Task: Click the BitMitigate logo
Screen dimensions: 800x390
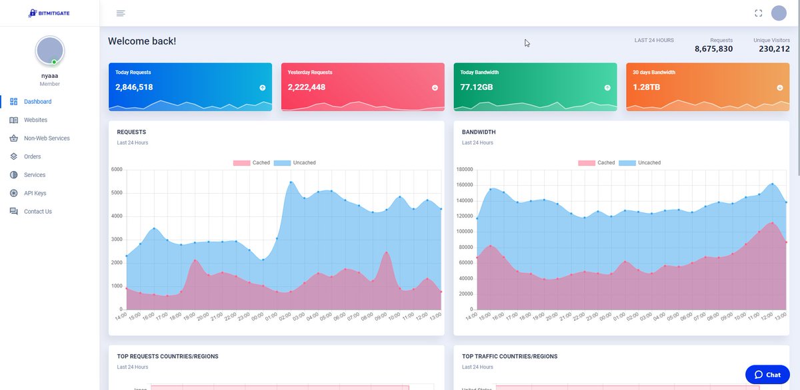Action: (49, 13)
